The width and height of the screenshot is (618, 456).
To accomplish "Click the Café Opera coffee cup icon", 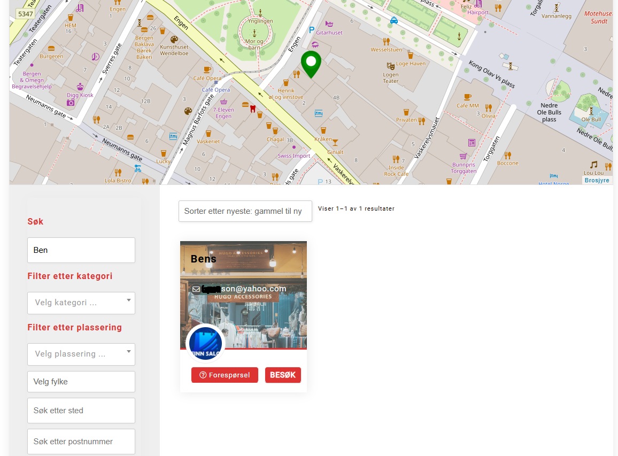I will click(207, 69).
